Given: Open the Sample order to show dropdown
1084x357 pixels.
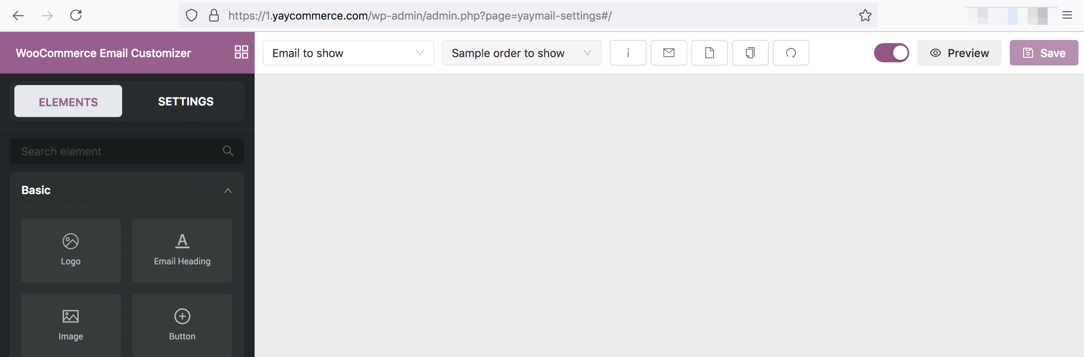Looking at the screenshot, I should (522, 53).
